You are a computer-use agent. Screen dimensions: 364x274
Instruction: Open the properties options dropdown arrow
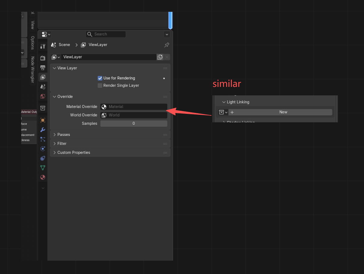[167, 34]
